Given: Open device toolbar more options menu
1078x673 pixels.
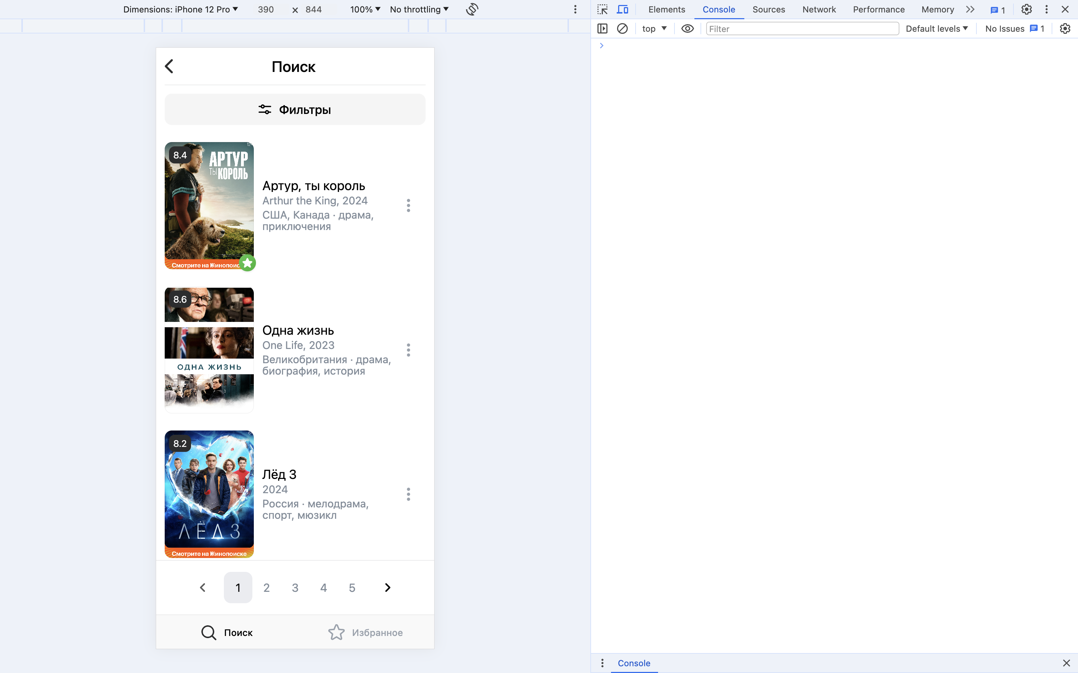Looking at the screenshot, I should coord(575,9).
